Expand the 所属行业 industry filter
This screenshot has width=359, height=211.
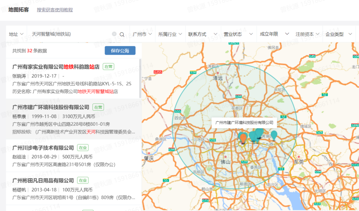click(x=170, y=34)
